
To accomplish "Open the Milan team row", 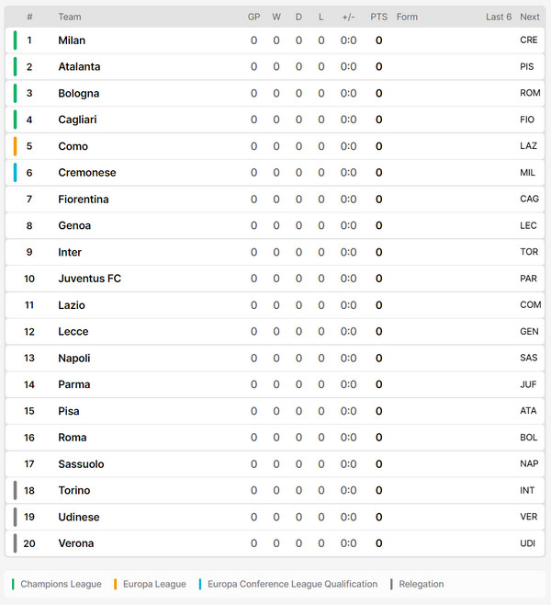I will coord(275,40).
